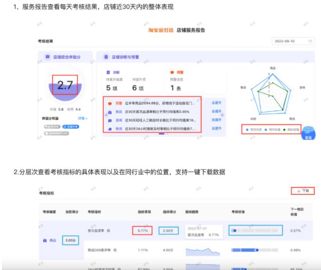Toggle the 我的店铺 green legend item

coord(291,130)
